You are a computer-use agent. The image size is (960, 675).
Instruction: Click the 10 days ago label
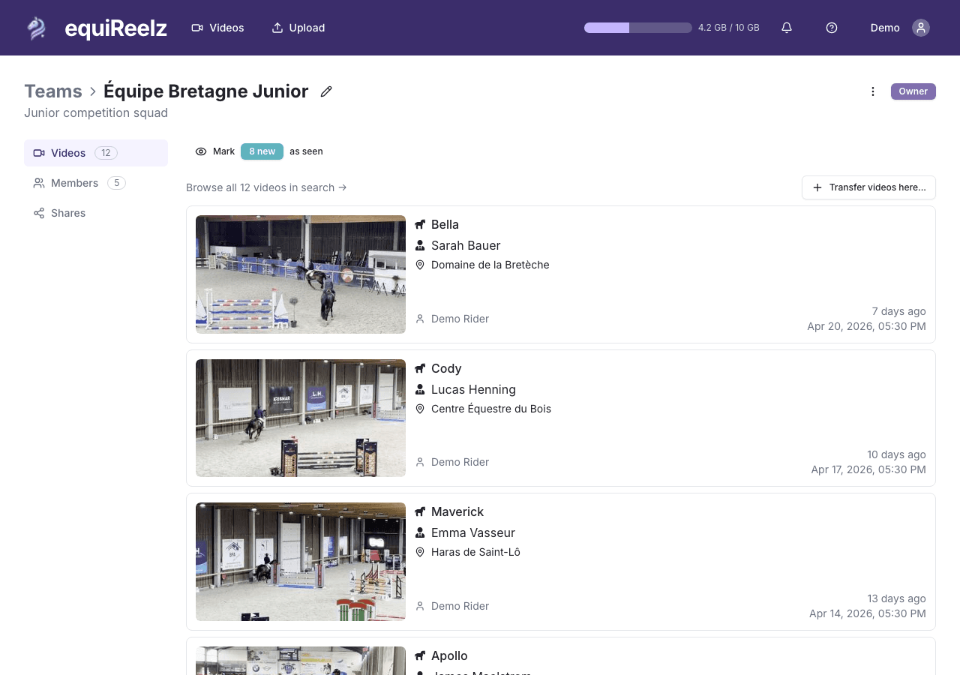click(x=896, y=454)
